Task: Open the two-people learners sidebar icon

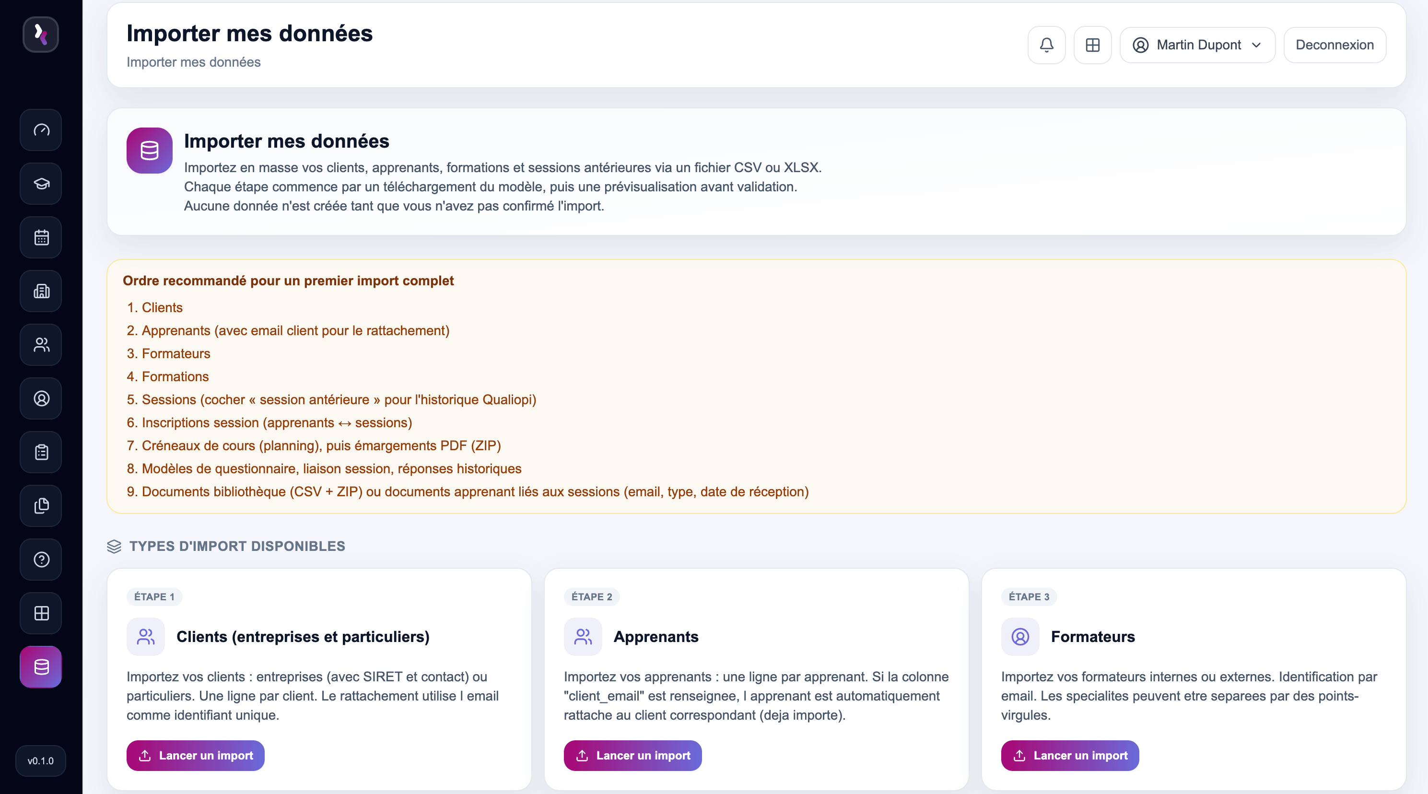Action: 41,345
